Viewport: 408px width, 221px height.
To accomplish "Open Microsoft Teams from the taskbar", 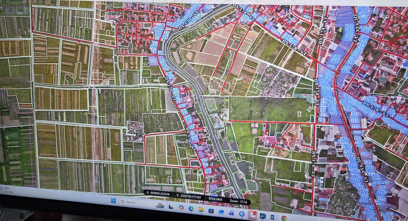I will pyautogui.click(x=231, y=213).
